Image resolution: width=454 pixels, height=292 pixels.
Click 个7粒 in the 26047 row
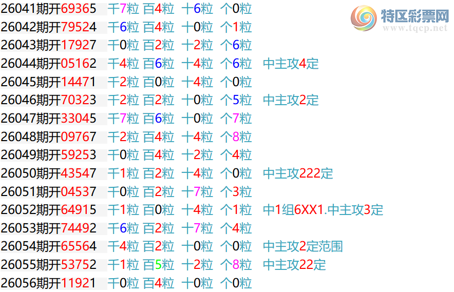pyautogui.click(x=236, y=119)
